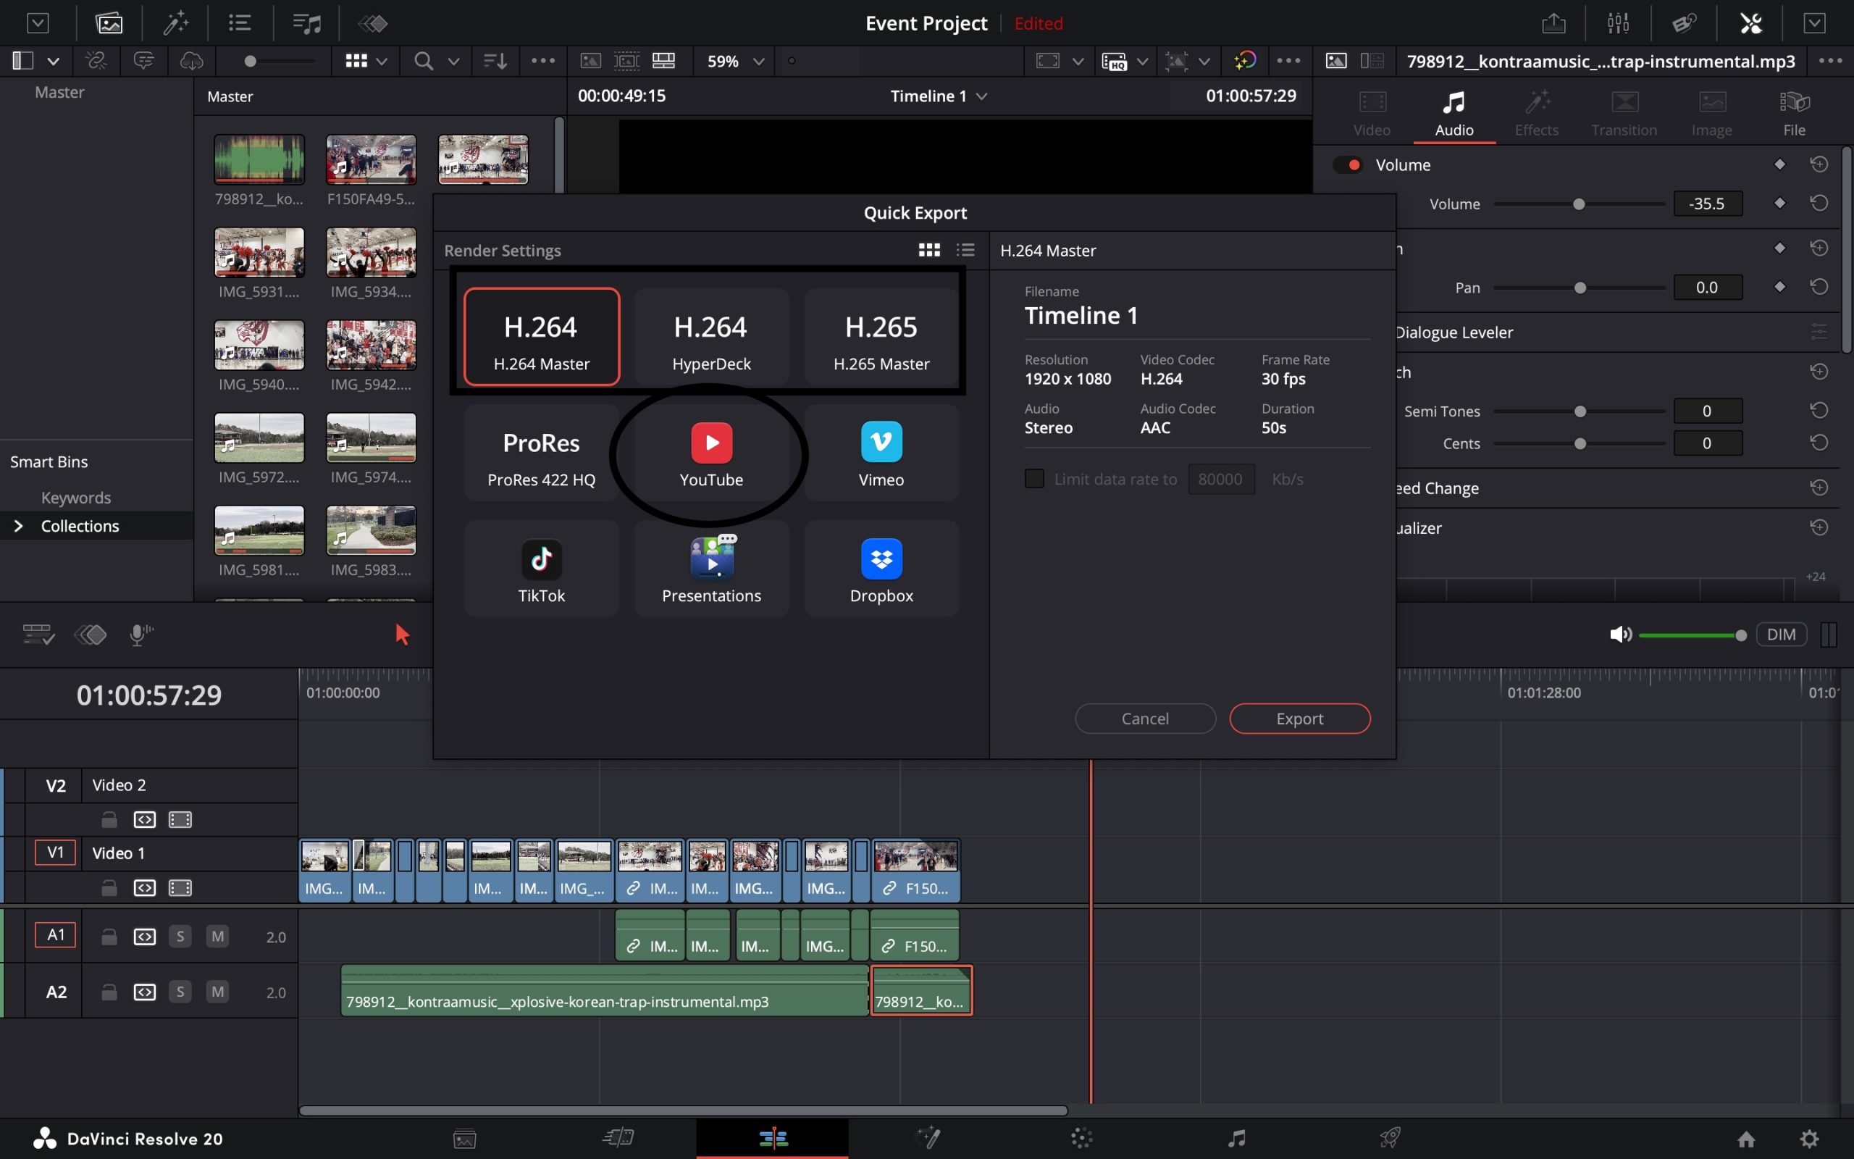Switch to the File inspector tab
Viewport: 1854px width, 1159px height.
click(1793, 114)
